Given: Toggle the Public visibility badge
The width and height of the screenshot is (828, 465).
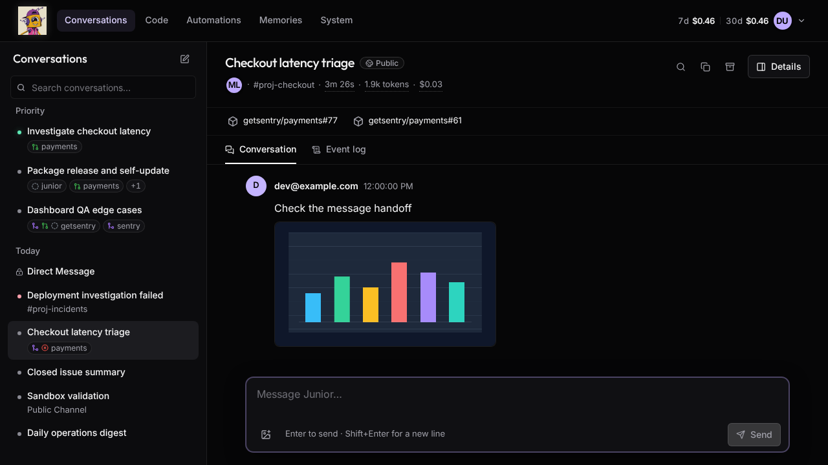Looking at the screenshot, I should (382, 63).
